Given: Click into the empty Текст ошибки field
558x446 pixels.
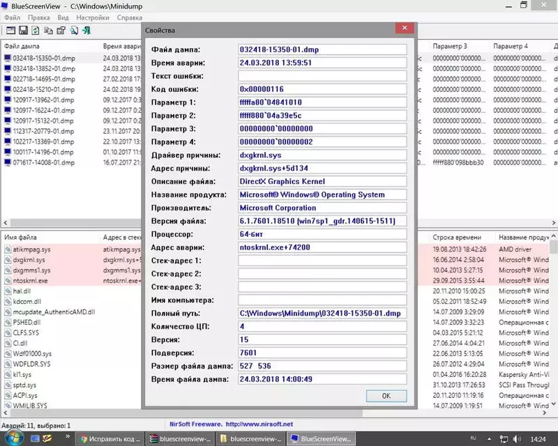Looking at the screenshot, I should point(322,76).
